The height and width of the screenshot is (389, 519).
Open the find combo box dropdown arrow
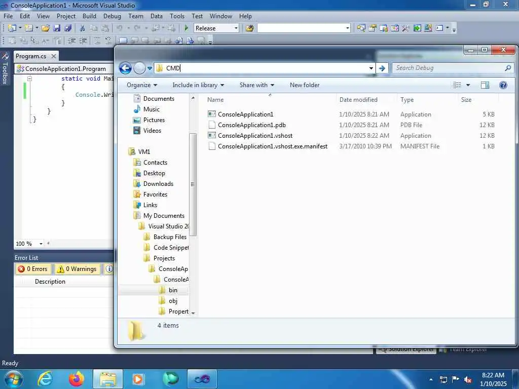[347, 28]
